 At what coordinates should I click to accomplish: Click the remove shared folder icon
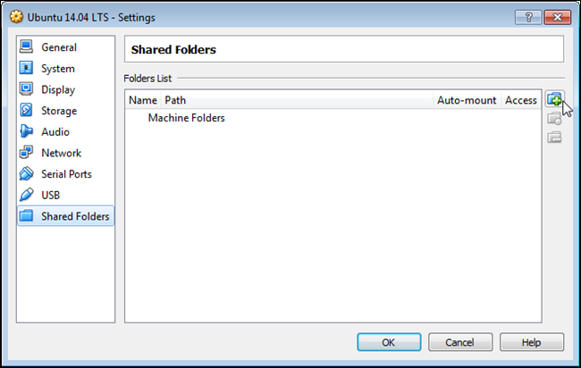tap(554, 138)
